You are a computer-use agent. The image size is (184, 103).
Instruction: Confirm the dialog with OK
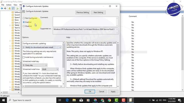pyautogui.click(x=90, y=92)
